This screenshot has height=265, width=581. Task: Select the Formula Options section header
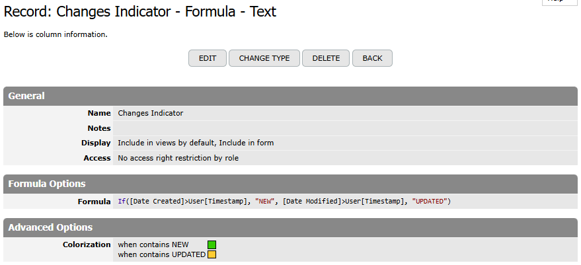click(46, 184)
